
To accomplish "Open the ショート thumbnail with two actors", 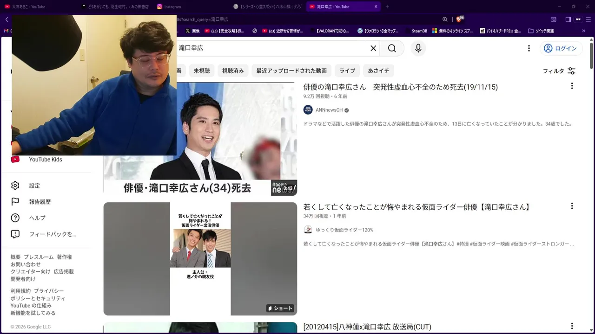I will point(200,259).
